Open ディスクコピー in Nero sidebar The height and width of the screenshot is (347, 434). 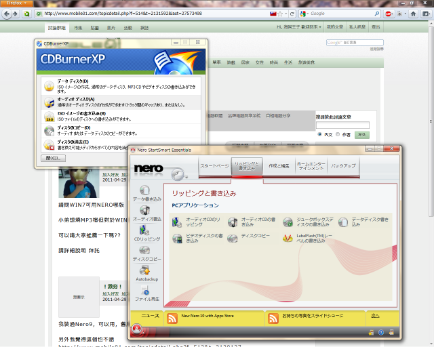146,253
